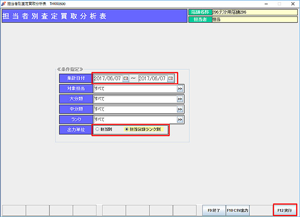300x217 pixels.
Task: Open the 対象担当 selection list
Action: click(x=180, y=89)
